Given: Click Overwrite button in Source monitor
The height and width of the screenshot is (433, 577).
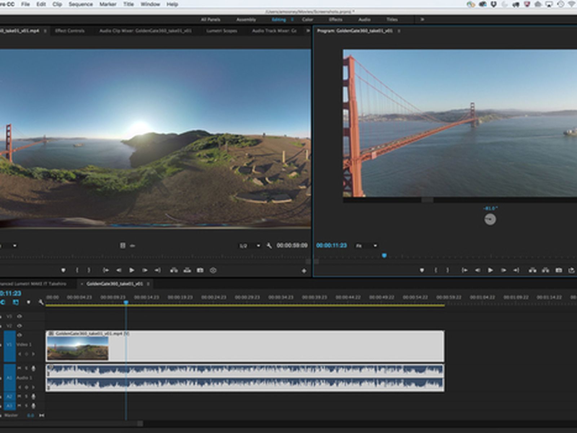Looking at the screenshot, I should (187, 270).
